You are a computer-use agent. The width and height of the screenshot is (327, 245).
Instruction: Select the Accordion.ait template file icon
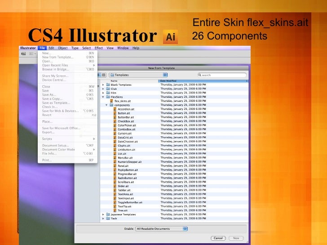[x=115, y=109]
